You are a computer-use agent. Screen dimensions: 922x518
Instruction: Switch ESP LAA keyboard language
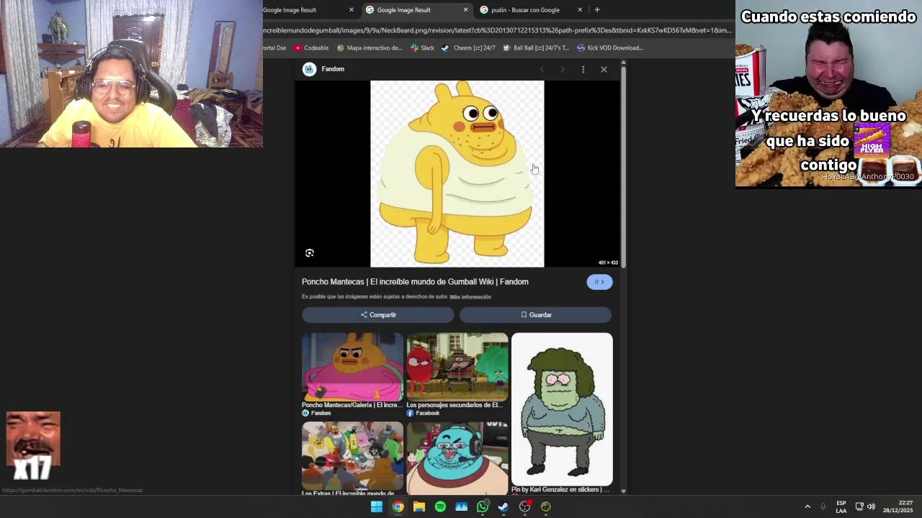841,506
